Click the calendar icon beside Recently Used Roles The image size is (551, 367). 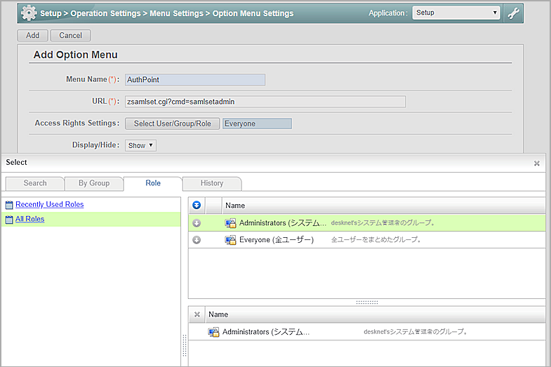pos(9,205)
